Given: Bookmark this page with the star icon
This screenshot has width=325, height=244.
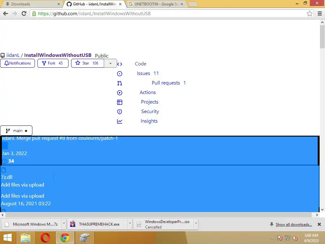Looking at the screenshot, I should pos(309,13).
